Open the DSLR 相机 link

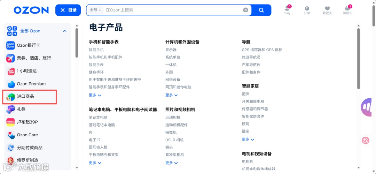174,140
